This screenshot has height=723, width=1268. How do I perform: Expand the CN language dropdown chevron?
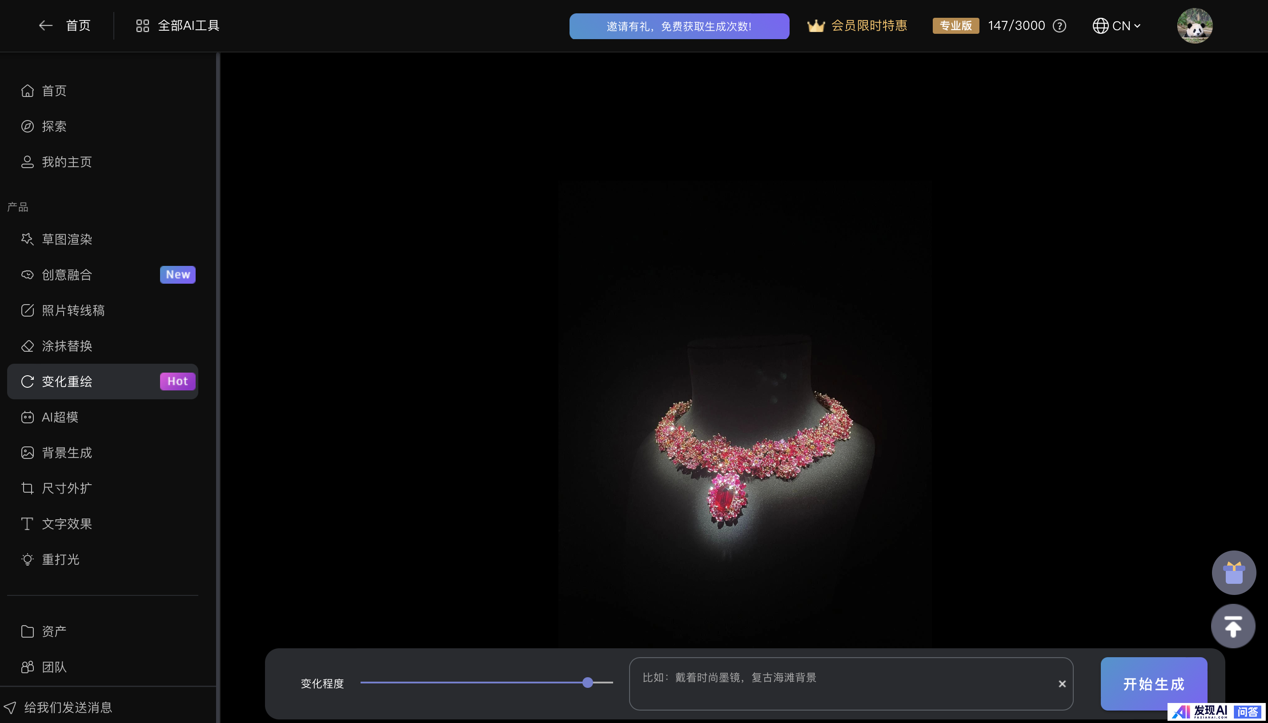pos(1137,26)
